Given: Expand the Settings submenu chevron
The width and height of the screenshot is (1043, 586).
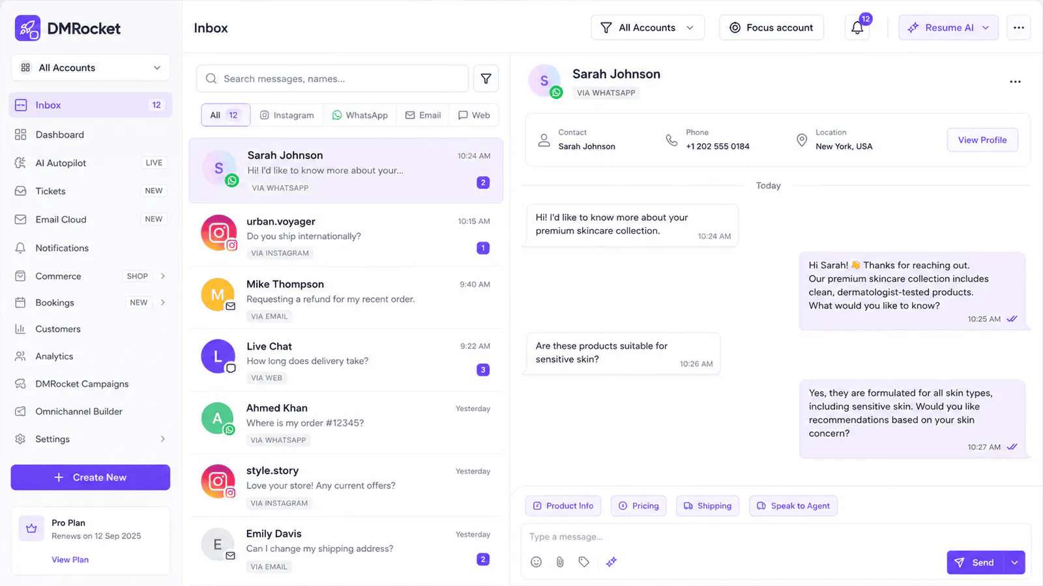Looking at the screenshot, I should 162,439.
